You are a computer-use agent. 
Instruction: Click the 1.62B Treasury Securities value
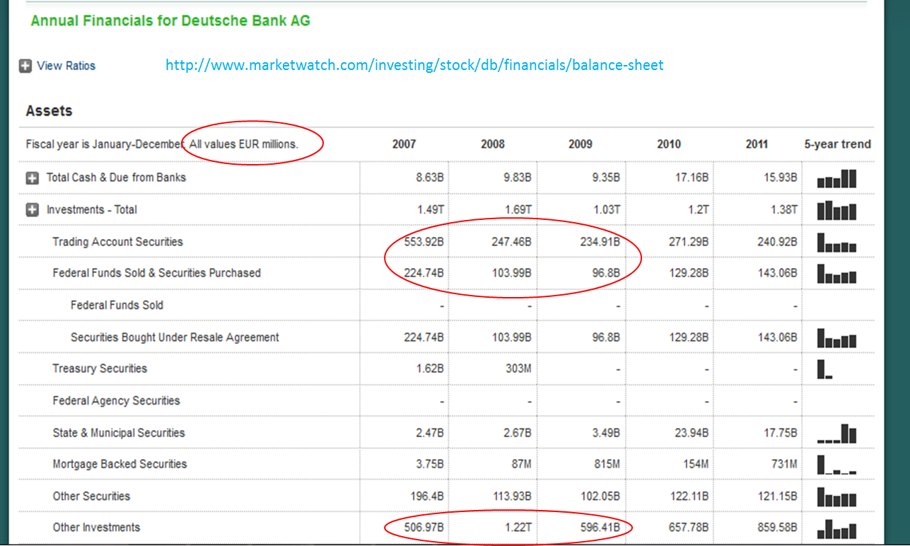430,368
